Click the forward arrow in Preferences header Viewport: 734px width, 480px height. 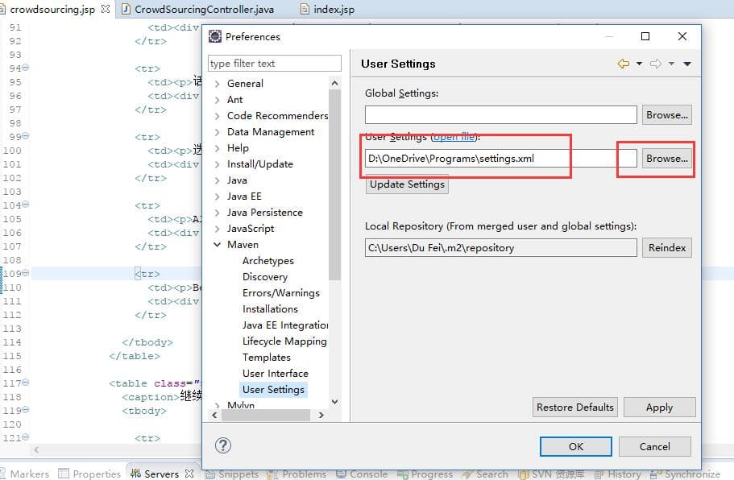point(656,64)
